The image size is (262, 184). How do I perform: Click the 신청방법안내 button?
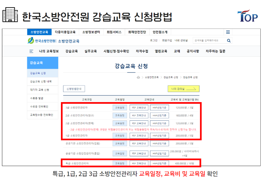(x=74, y=89)
